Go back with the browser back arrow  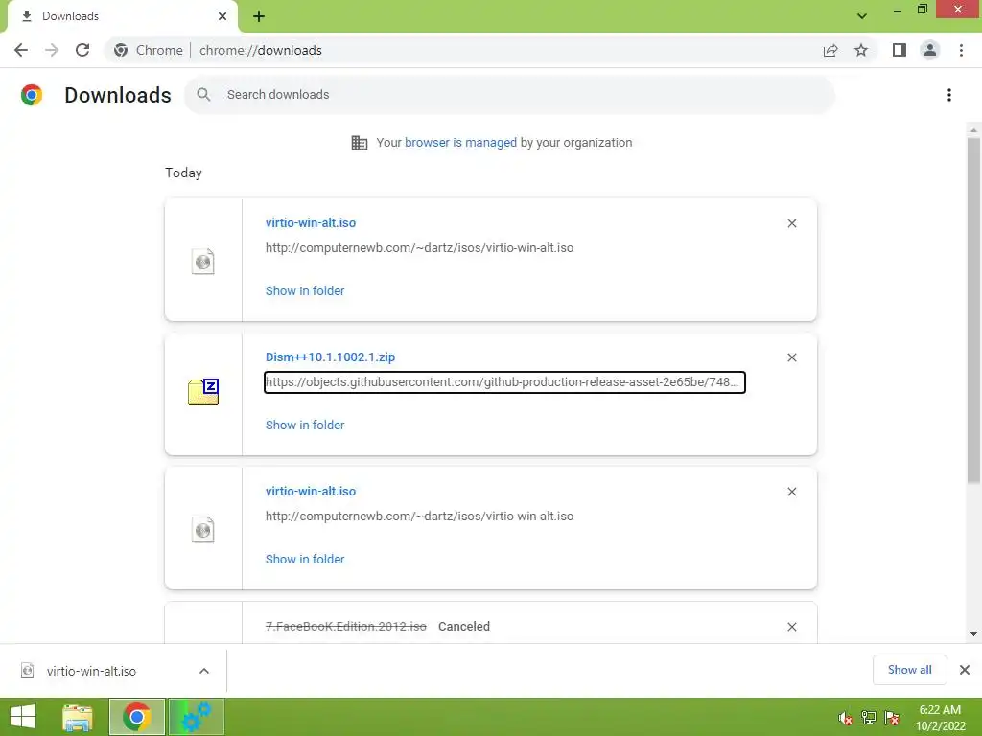point(21,50)
